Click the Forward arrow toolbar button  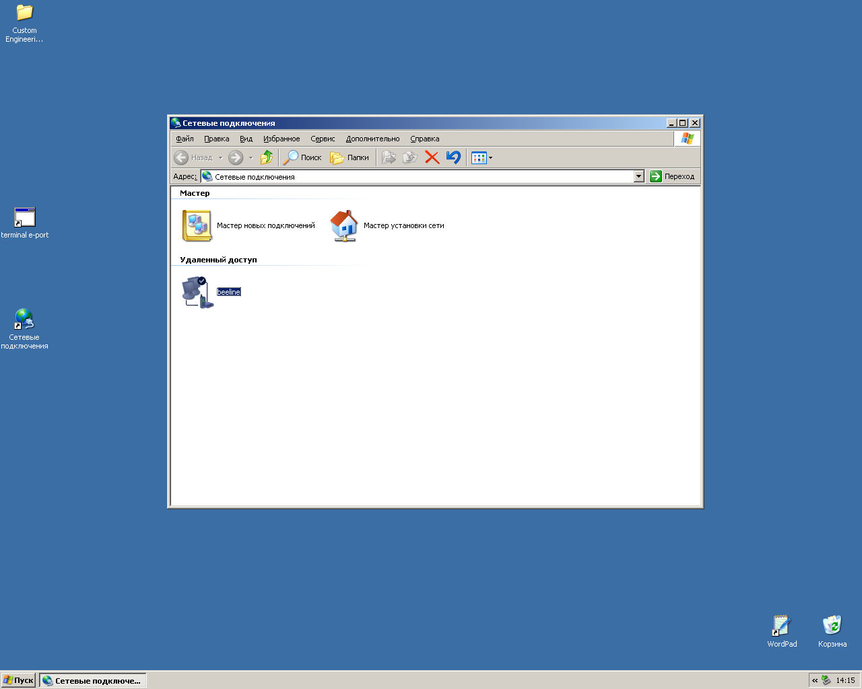236,157
